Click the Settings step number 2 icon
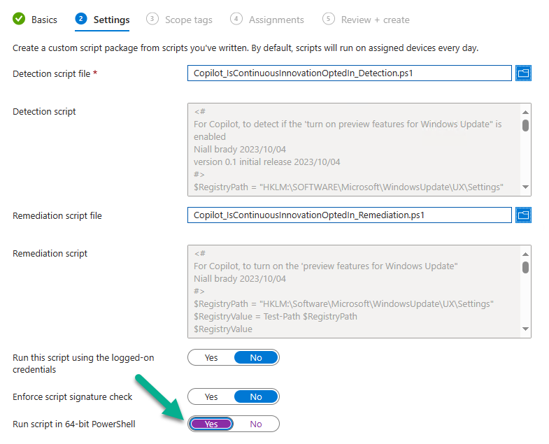Image resolution: width=549 pixels, height=444 pixels. (81, 19)
